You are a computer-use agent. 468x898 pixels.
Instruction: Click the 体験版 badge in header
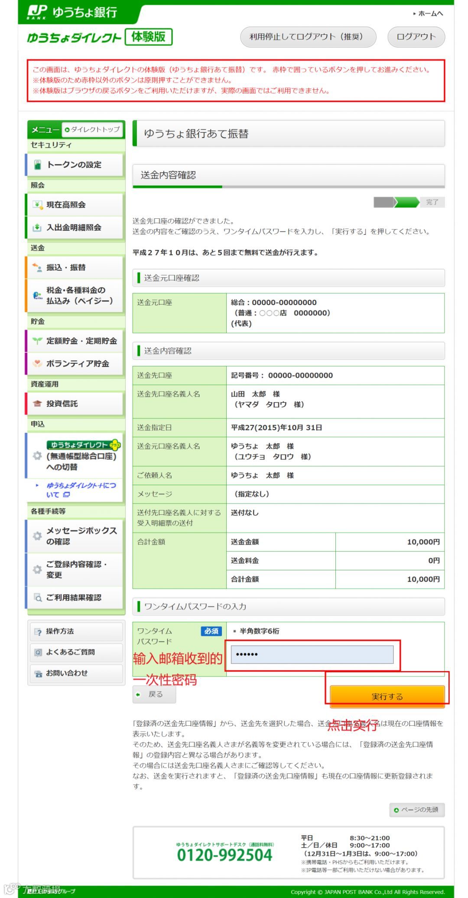[149, 37]
